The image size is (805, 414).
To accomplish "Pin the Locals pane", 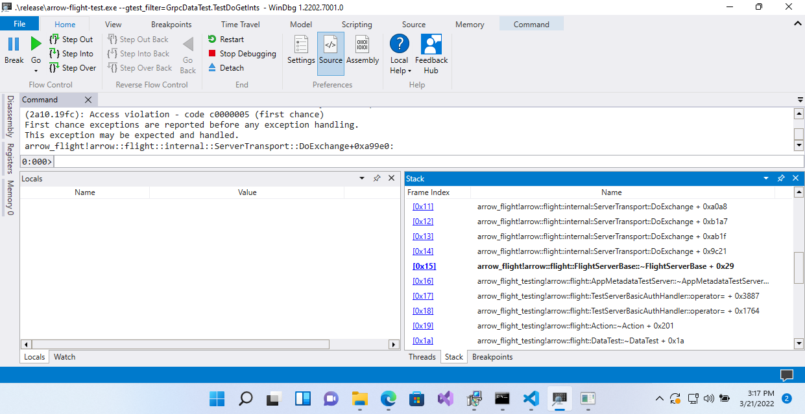I will point(377,178).
